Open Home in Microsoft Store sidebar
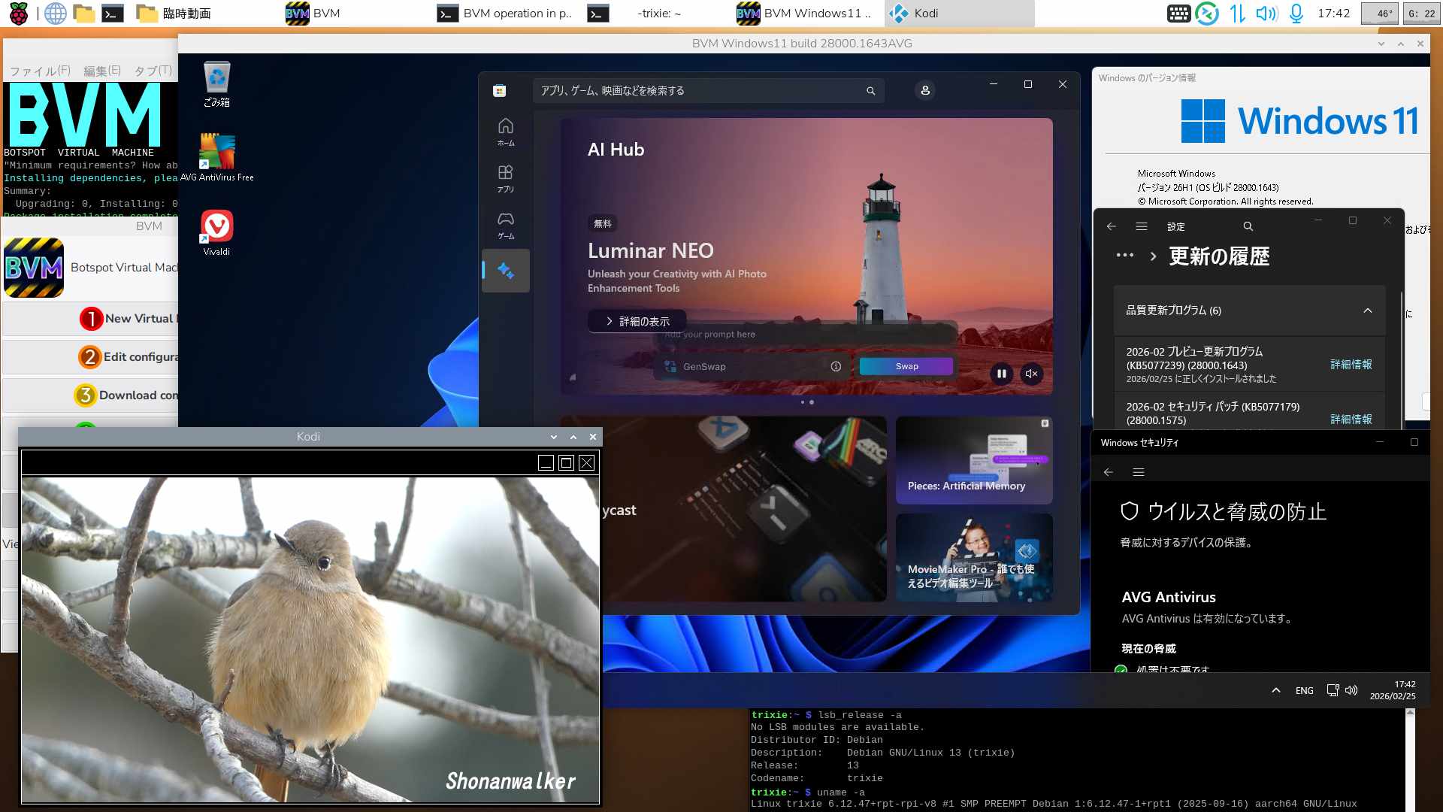 pyautogui.click(x=506, y=132)
